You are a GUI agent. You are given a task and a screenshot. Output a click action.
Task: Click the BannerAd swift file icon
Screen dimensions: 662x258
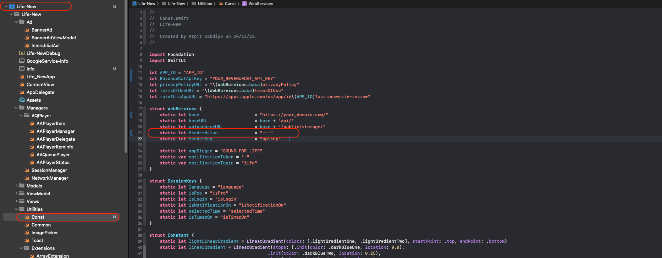tap(27, 30)
